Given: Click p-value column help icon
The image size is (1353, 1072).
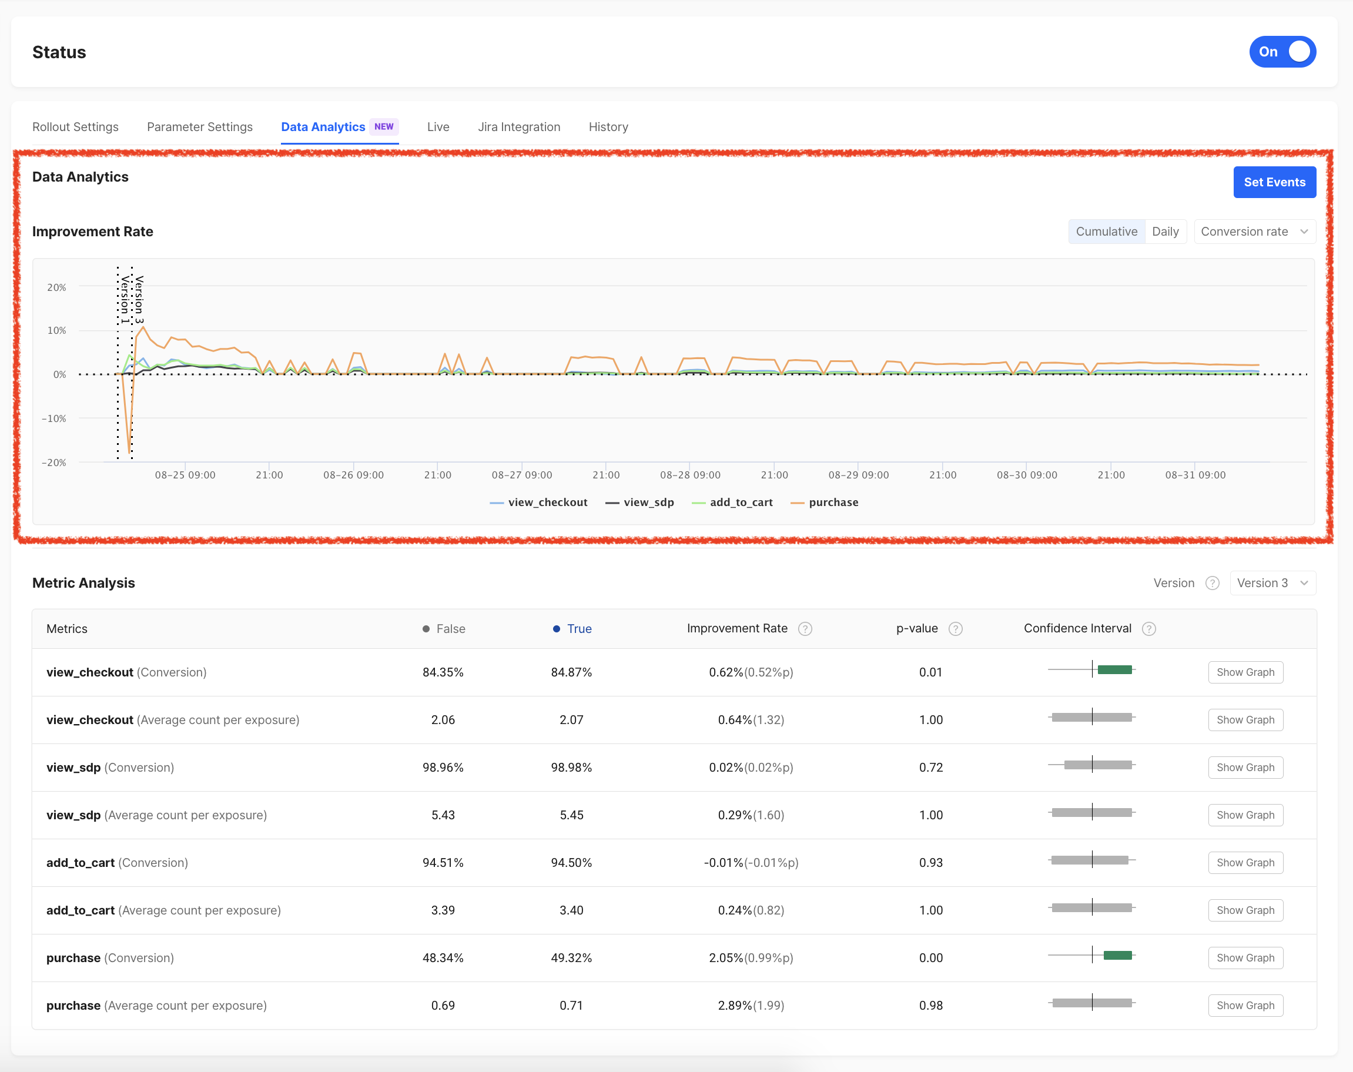Looking at the screenshot, I should pyautogui.click(x=955, y=629).
